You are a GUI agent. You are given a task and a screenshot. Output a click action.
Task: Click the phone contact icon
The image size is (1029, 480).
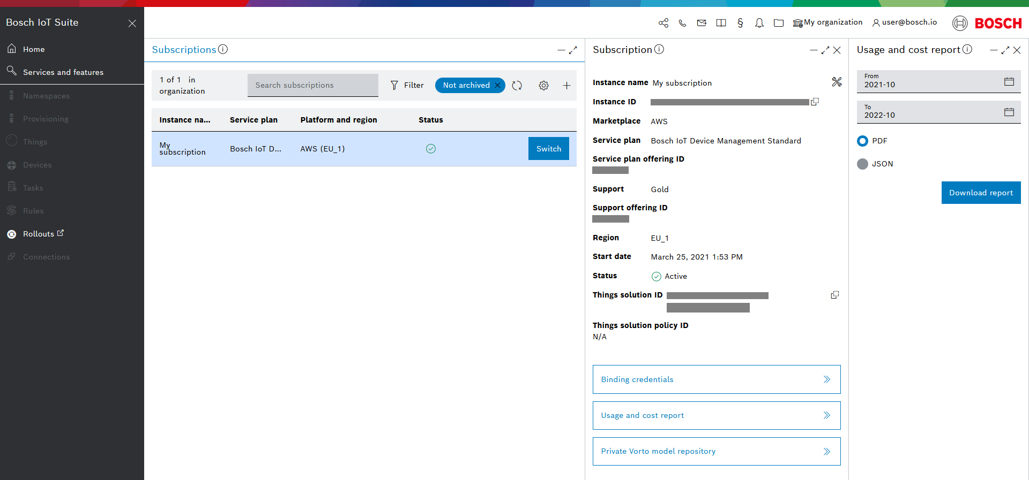click(x=682, y=23)
